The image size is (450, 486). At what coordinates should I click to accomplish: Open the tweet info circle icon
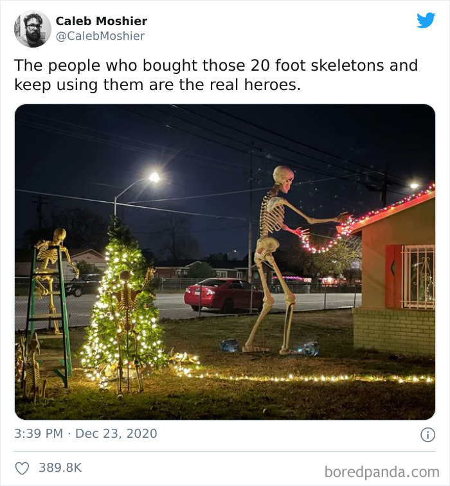(x=428, y=435)
